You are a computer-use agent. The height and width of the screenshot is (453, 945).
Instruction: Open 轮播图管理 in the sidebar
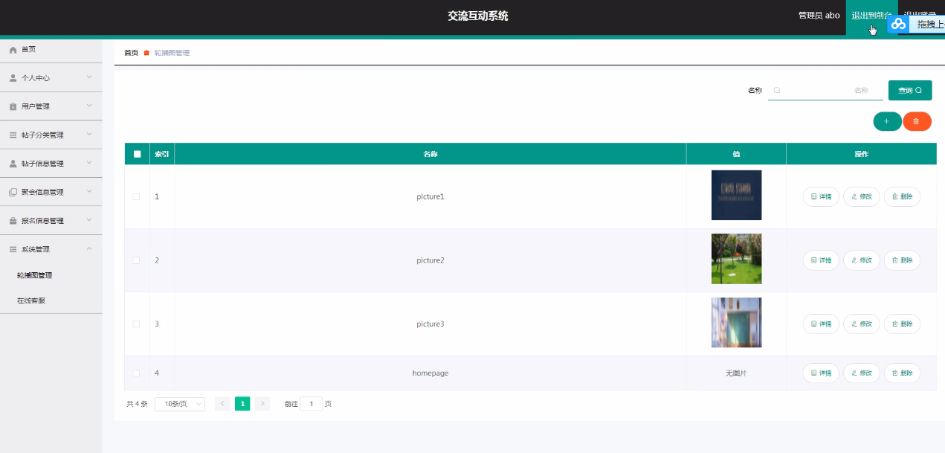point(35,275)
